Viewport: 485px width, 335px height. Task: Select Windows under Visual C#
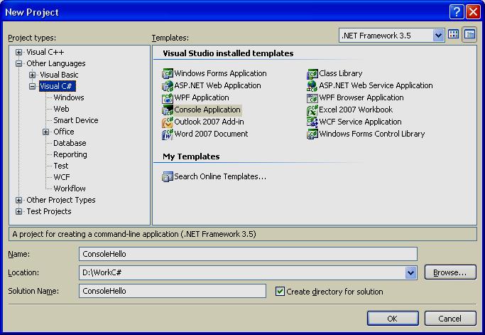click(x=69, y=97)
